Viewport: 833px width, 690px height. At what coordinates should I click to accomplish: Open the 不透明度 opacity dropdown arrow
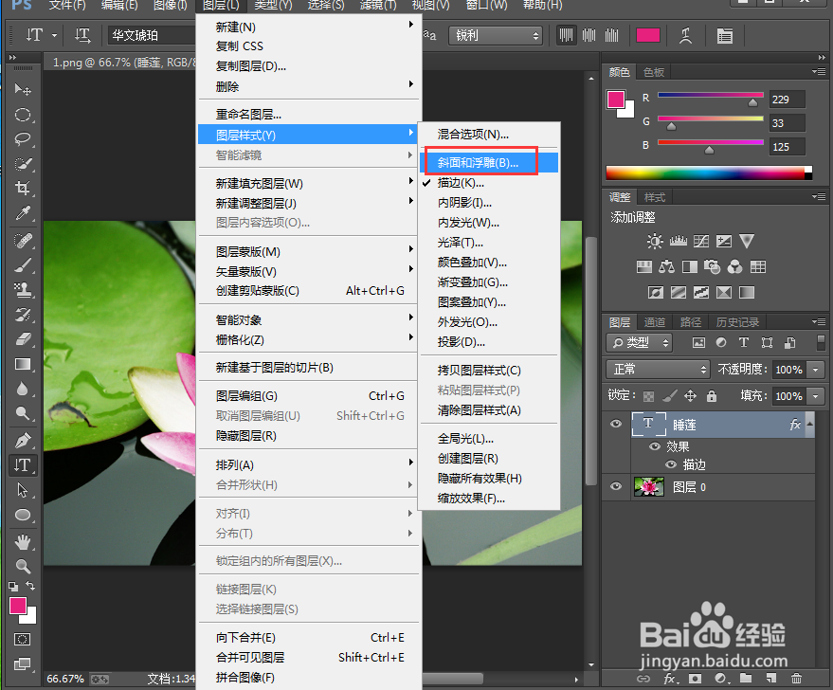(814, 370)
